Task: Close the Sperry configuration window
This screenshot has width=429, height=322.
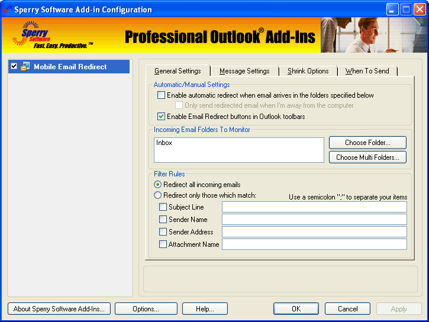Action: tap(420, 9)
